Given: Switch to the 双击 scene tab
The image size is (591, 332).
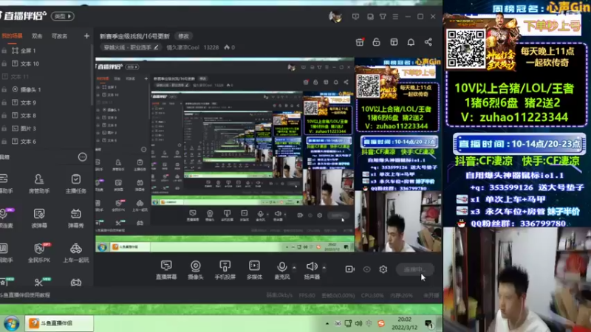Looking at the screenshot, I should coord(37,36).
